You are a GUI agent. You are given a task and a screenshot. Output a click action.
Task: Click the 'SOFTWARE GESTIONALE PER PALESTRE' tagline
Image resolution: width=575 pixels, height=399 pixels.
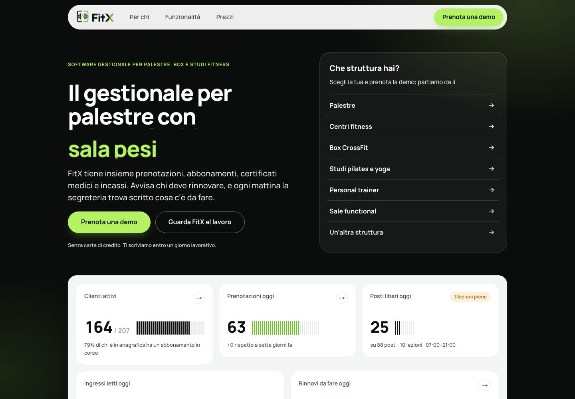coord(149,64)
